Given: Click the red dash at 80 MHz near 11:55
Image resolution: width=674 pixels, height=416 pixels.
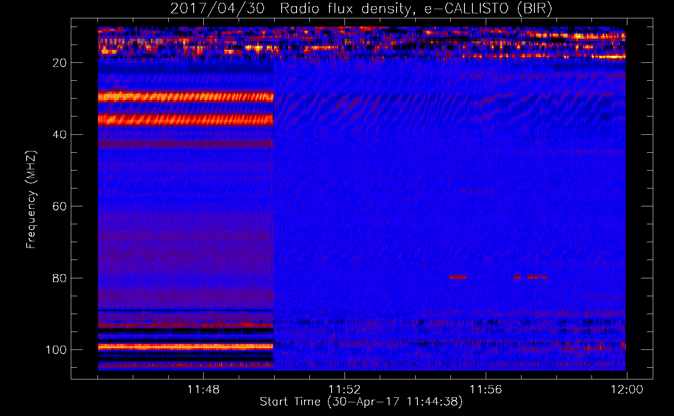Looking at the screenshot, I should [x=458, y=277].
